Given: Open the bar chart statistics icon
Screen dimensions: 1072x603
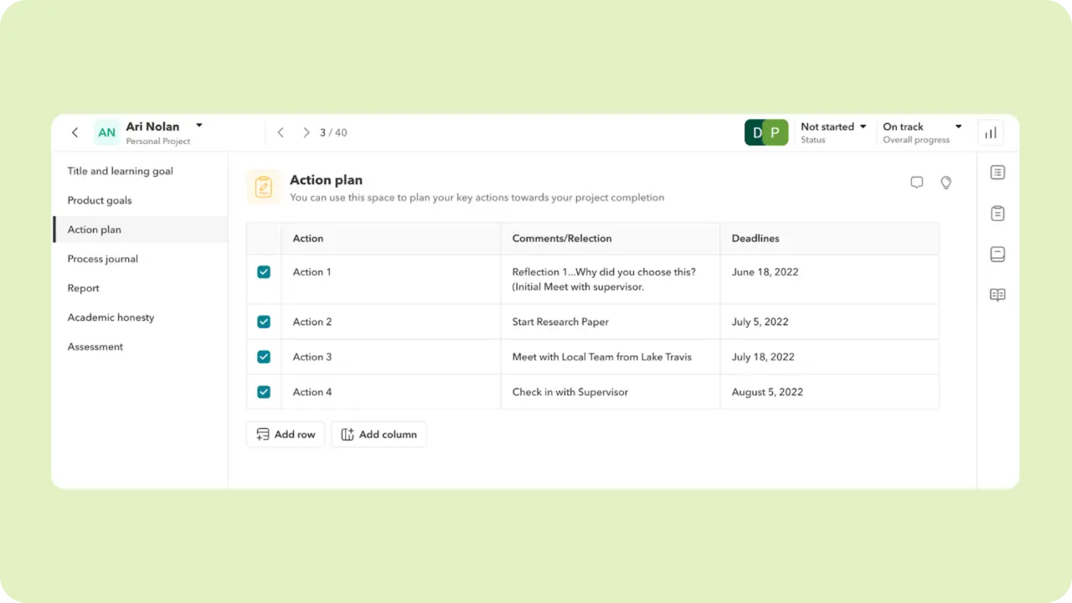Looking at the screenshot, I should coord(991,132).
